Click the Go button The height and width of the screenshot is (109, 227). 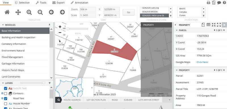point(129,12)
